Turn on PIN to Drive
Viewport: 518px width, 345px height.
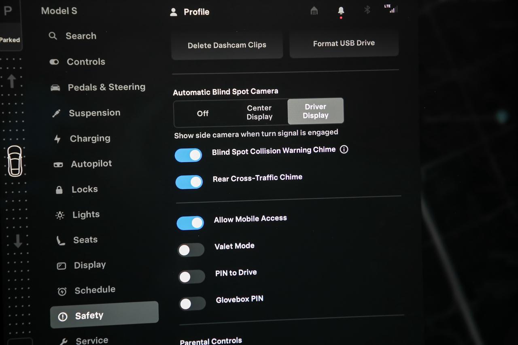click(191, 277)
